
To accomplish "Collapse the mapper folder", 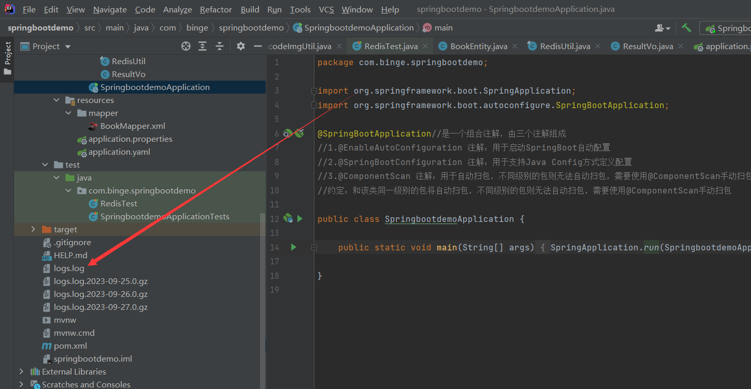I will click(68, 113).
